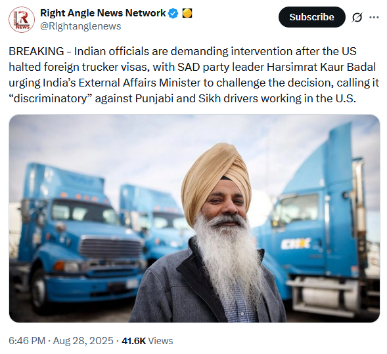Open the attached photo of the Sikh trucker
The height and width of the screenshot is (354, 387).
(194, 218)
